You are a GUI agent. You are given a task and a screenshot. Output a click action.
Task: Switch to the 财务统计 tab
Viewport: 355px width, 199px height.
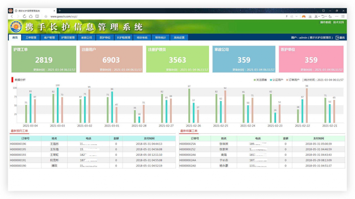click(160, 37)
